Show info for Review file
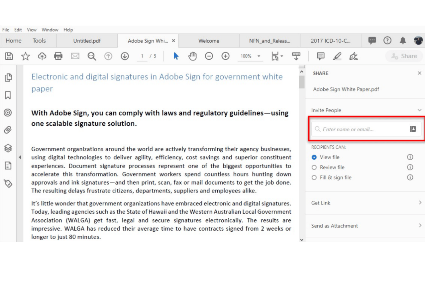 click(410, 167)
